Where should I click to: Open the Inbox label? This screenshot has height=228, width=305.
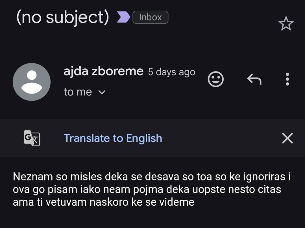[150, 17]
